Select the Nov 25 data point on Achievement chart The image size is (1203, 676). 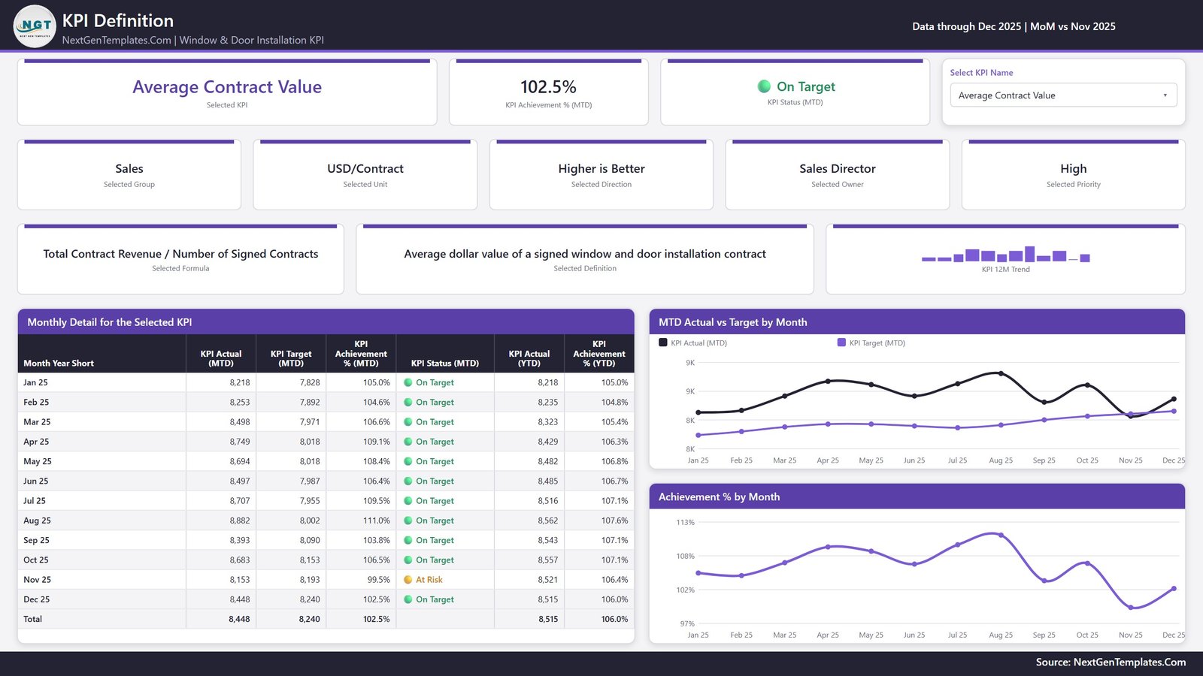click(1131, 607)
